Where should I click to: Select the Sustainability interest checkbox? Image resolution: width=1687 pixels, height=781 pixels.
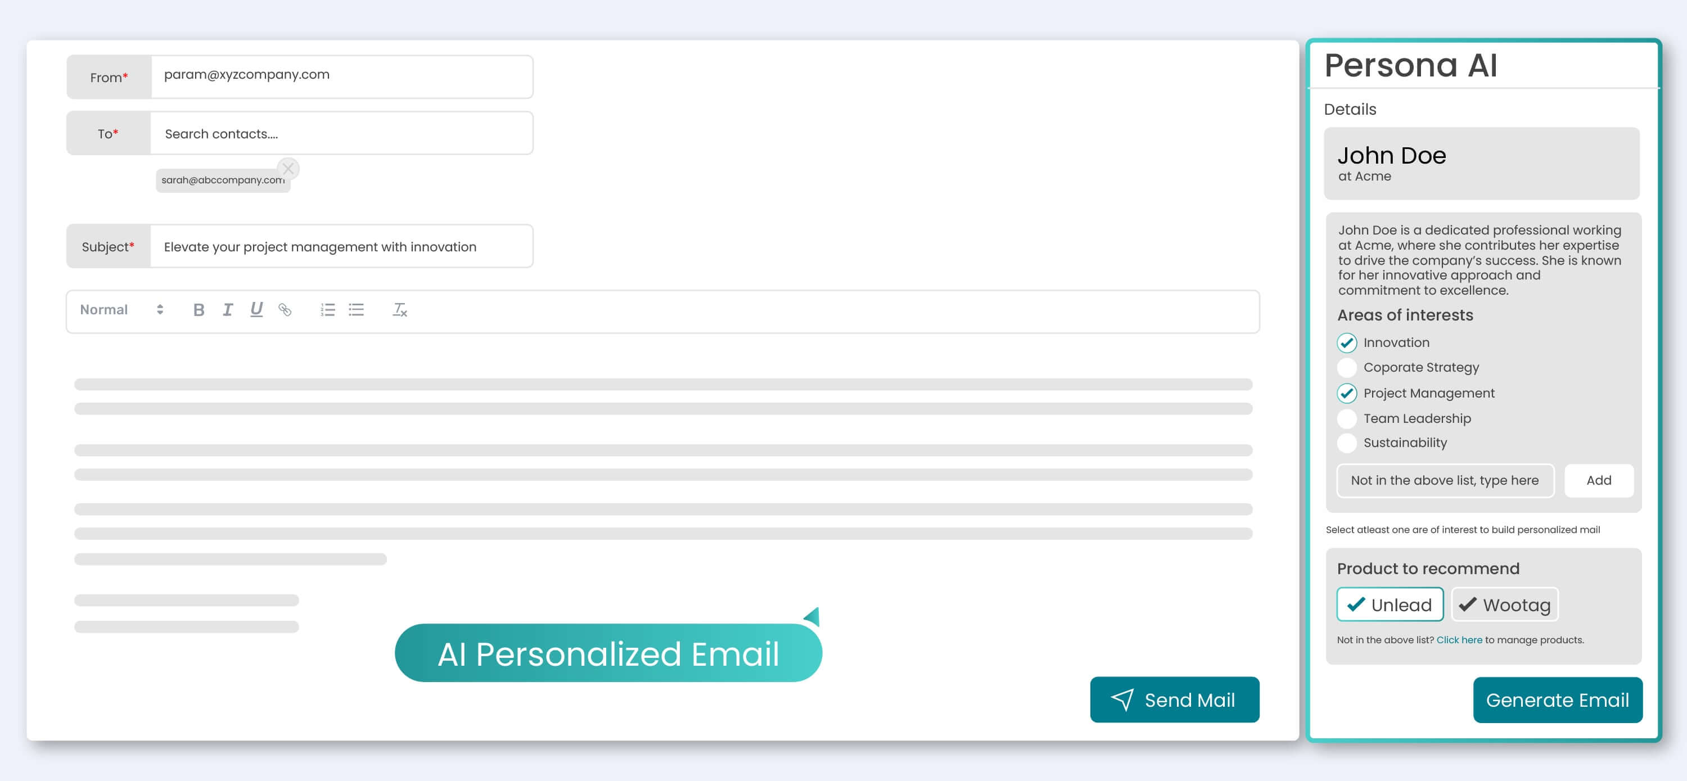click(1346, 443)
